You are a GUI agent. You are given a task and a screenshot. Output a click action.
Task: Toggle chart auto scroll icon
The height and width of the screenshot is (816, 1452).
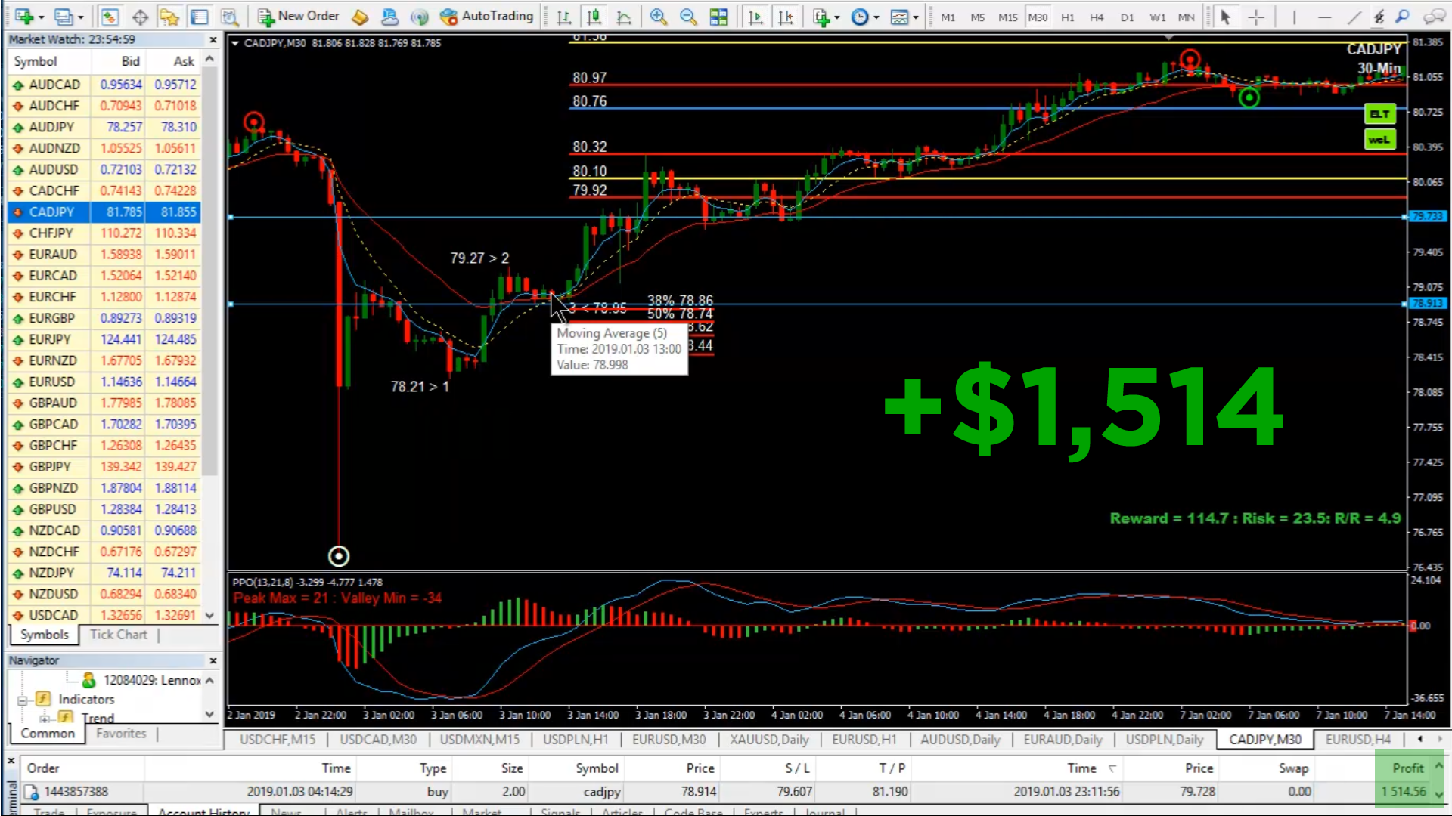tap(755, 17)
